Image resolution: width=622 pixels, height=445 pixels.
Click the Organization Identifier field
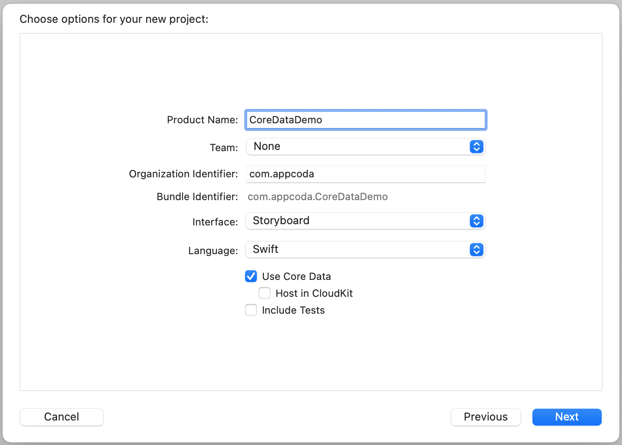[x=366, y=174]
